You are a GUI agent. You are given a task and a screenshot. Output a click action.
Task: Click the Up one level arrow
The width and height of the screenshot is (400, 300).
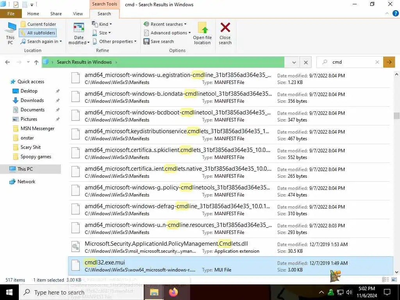pyautogui.click(x=36, y=62)
